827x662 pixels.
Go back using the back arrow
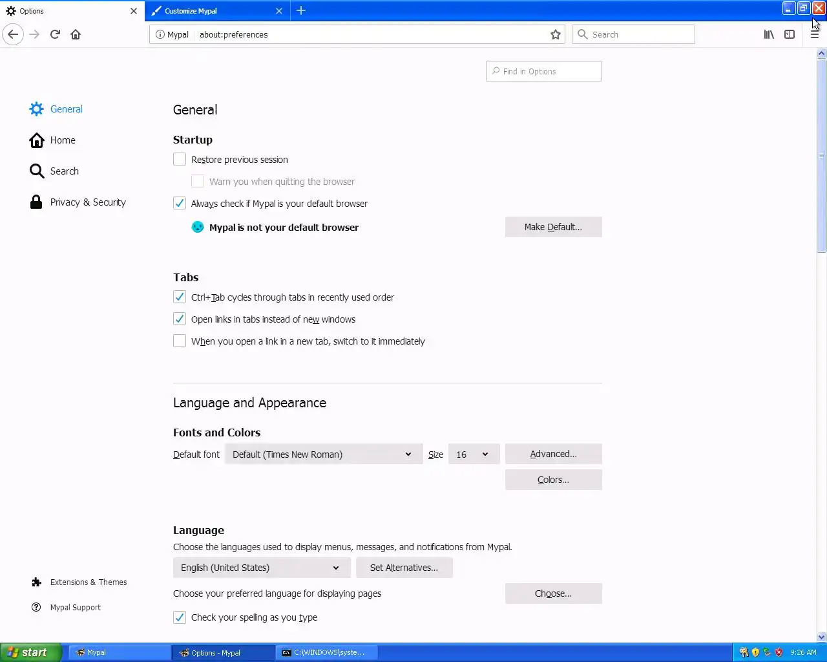[x=13, y=34]
